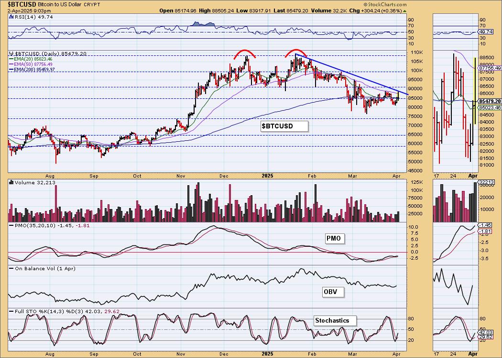Select the 'Bitcoin to US Dollar' title text
This screenshot has height=358, width=502.
tap(59, 5)
